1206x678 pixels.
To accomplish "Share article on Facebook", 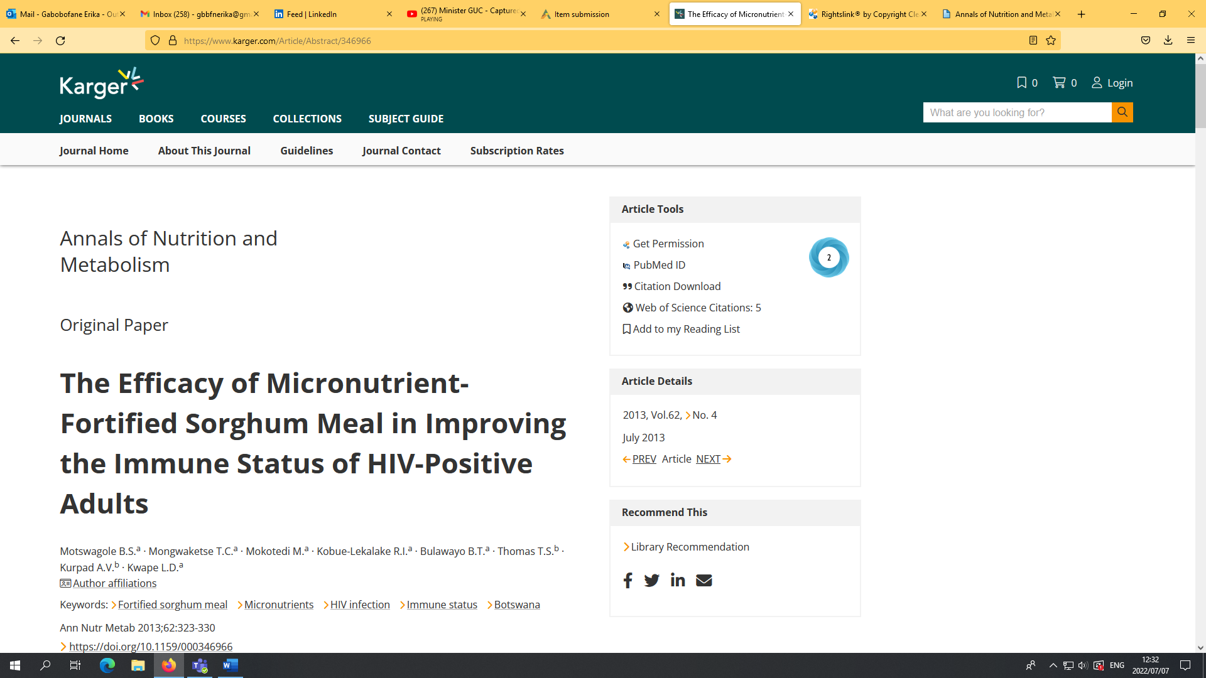I will tap(627, 580).
